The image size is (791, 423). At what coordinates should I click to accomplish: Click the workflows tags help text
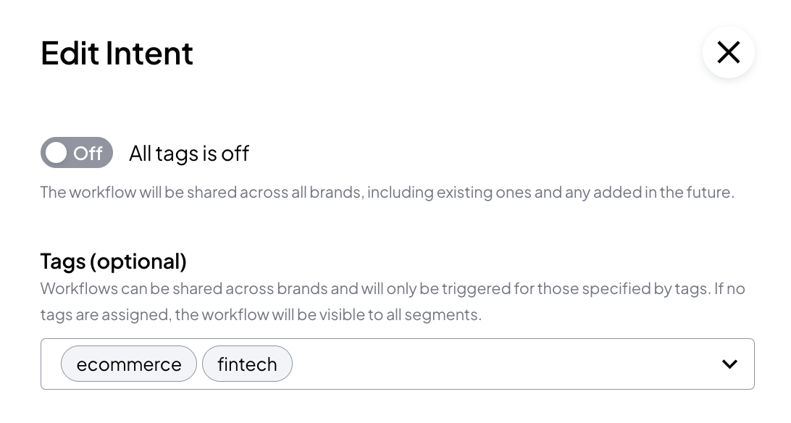click(x=393, y=301)
